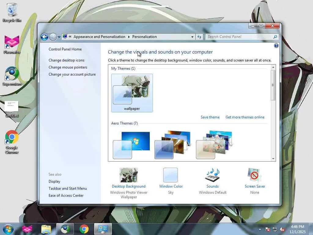Click the themes list scroll down arrow
The width and height of the screenshot is (313, 235).
tap(273, 159)
